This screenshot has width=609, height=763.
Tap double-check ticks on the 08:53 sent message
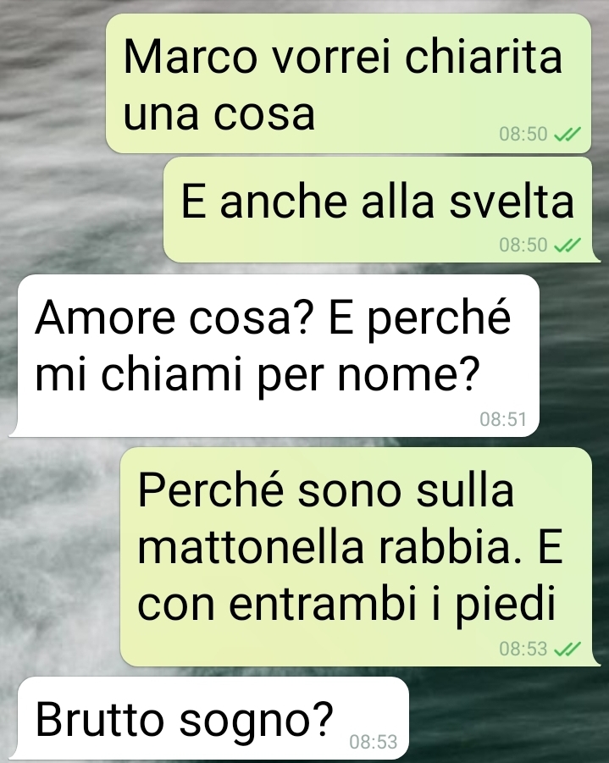[567, 649]
